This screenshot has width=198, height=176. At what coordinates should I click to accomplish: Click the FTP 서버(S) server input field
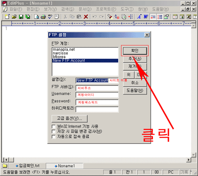point(97,88)
